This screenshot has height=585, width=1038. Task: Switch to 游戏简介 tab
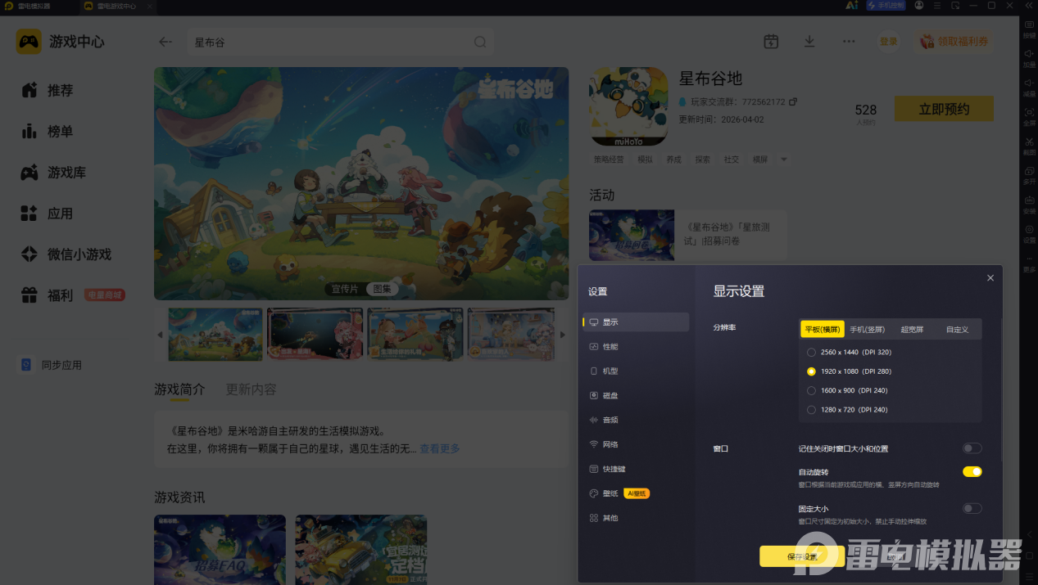click(179, 389)
